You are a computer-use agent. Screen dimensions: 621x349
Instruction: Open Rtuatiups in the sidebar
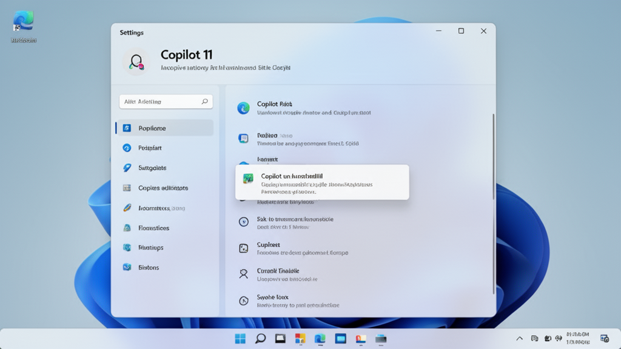point(165,247)
